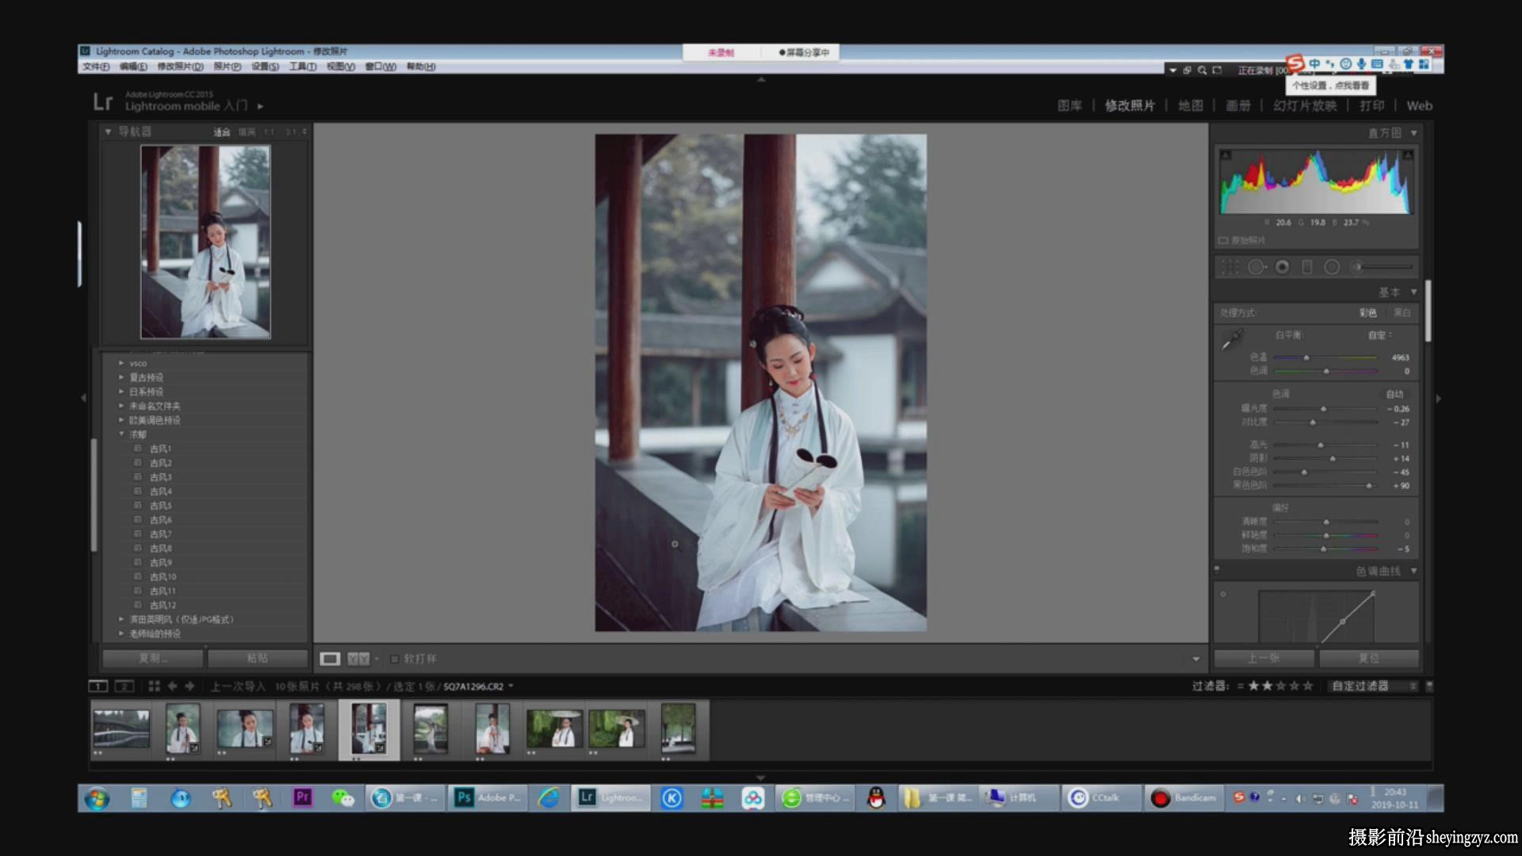Expand the 复古预设 preset folder
Viewport: 1522px width, 856px height.
[121, 377]
